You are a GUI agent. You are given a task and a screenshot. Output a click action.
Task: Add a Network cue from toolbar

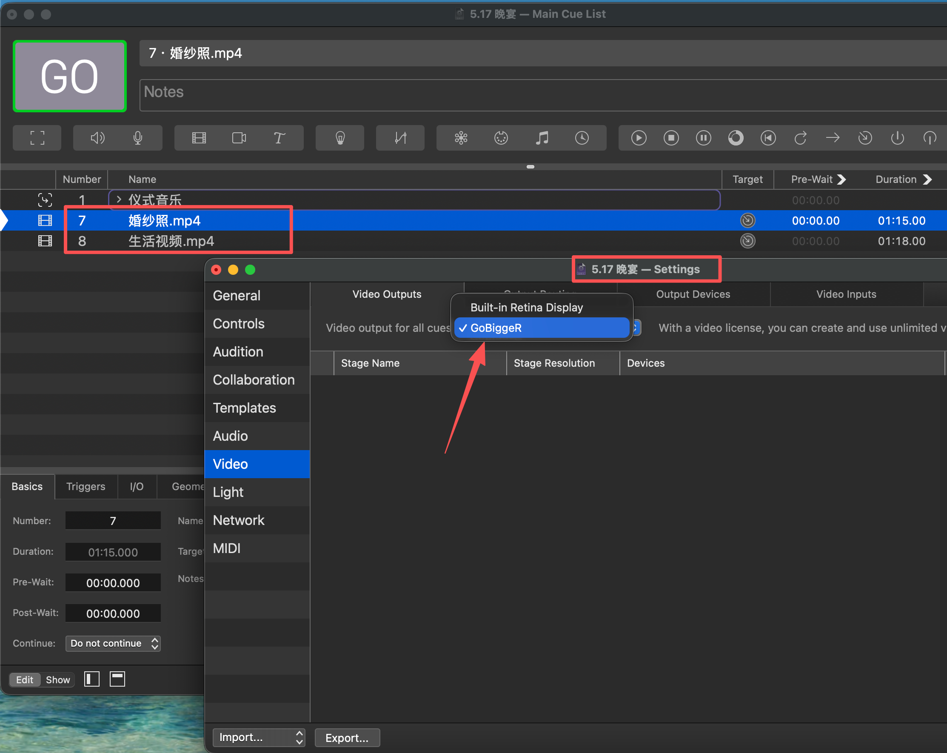coord(461,138)
